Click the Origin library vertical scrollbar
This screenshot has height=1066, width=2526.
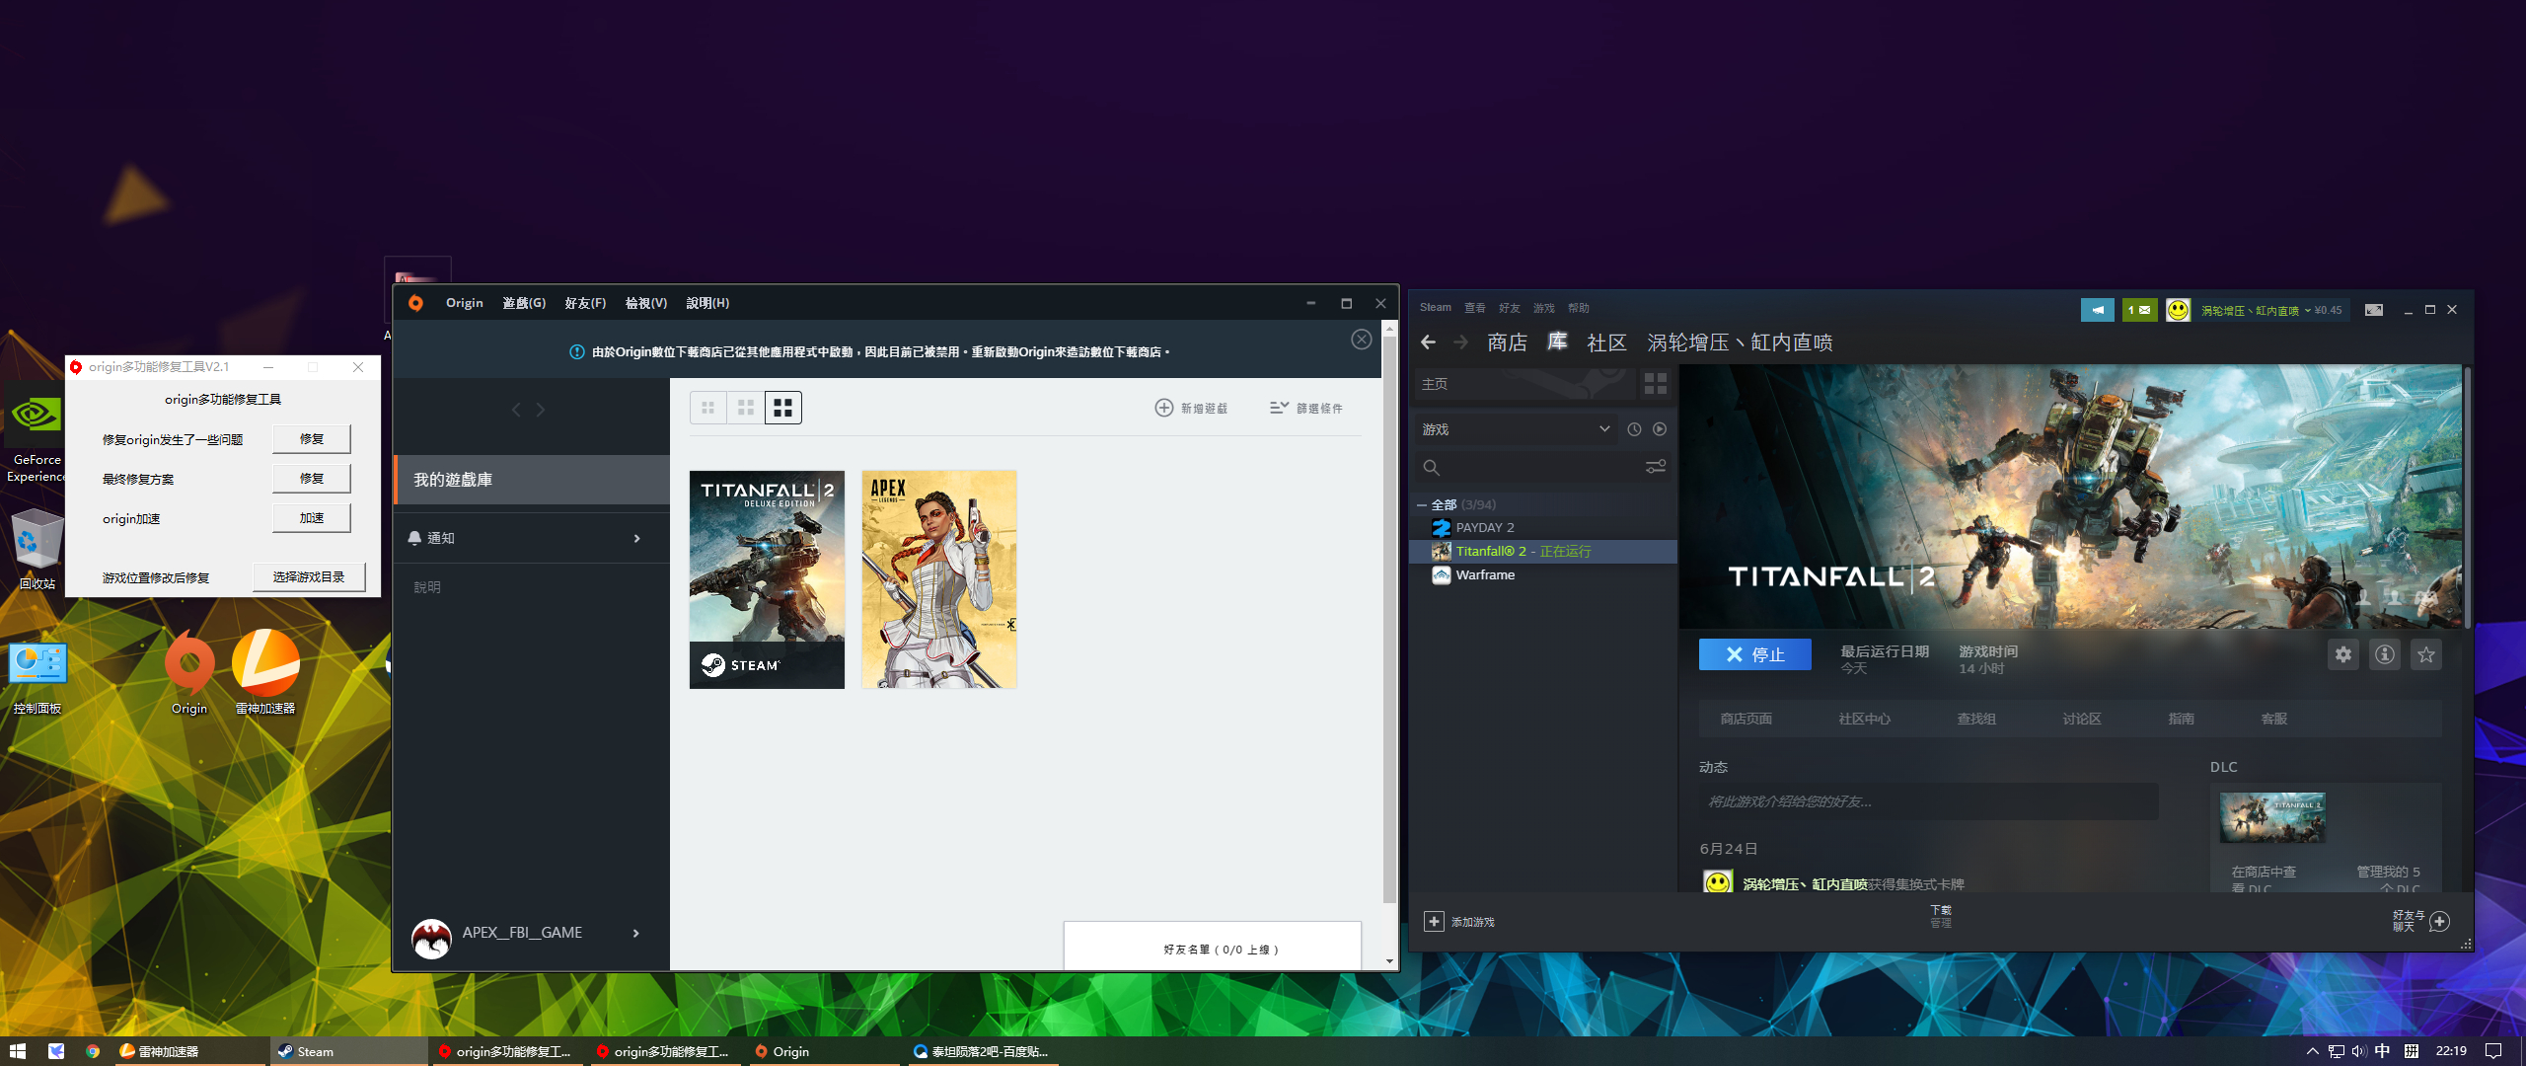(x=1389, y=622)
